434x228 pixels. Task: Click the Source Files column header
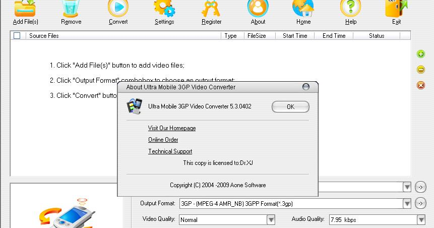[123, 36]
